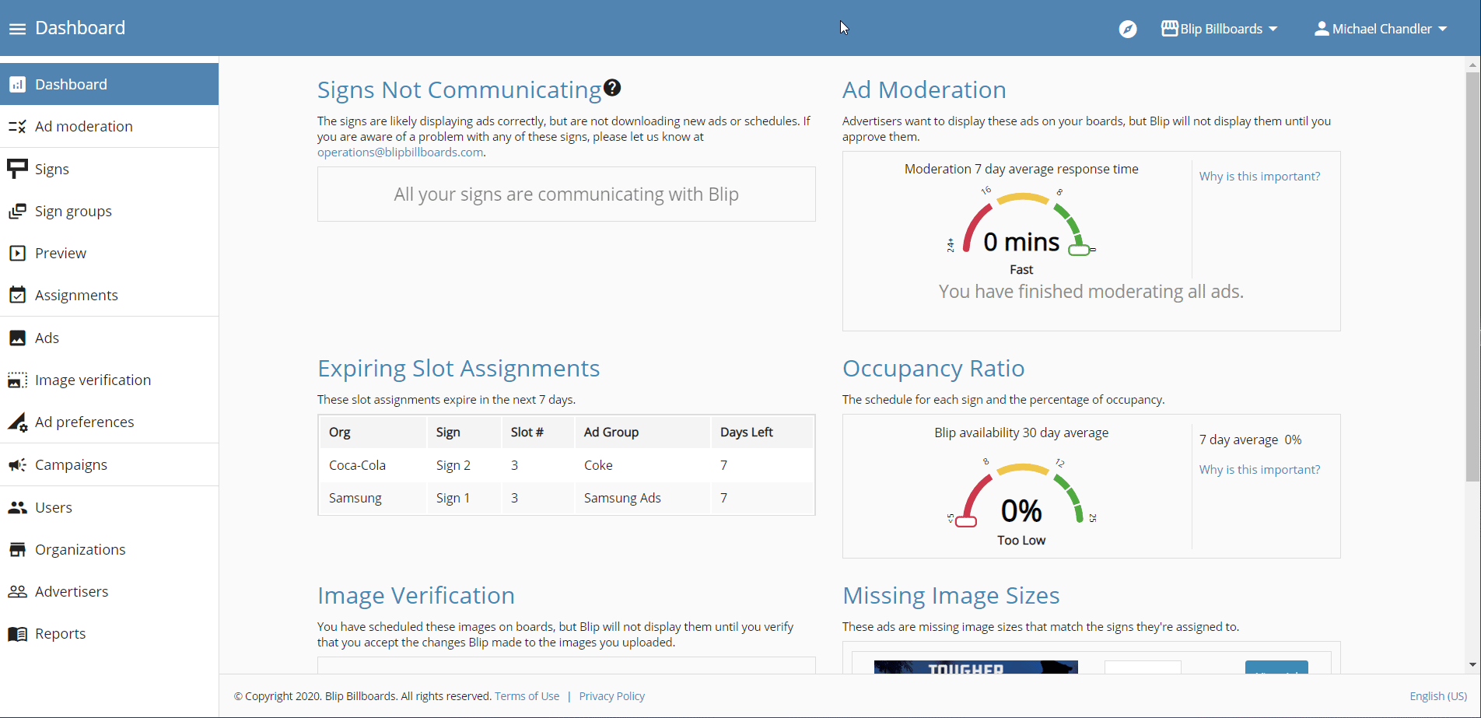Switch to the Ad moderation section
The width and height of the screenshot is (1481, 718).
point(83,126)
